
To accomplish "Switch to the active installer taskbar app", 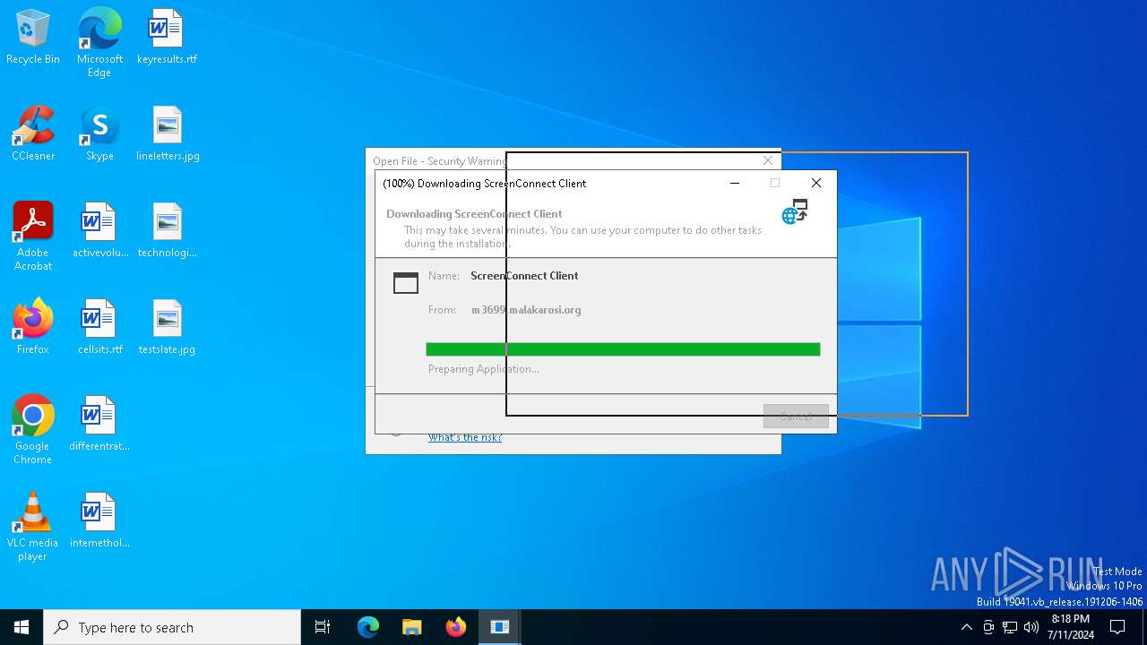I will (500, 627).
